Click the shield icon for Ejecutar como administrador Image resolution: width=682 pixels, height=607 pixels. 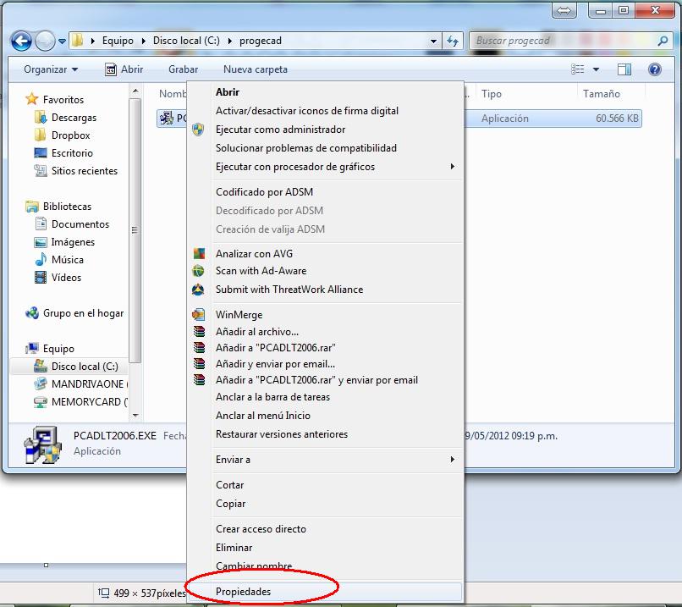tap(198, 130)
